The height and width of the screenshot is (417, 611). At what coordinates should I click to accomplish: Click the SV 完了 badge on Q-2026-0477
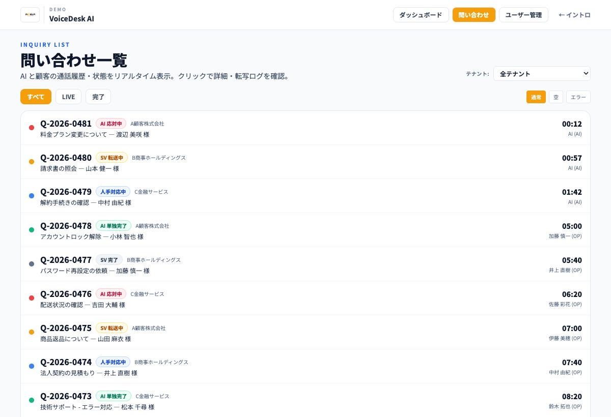tap(109, 260)
